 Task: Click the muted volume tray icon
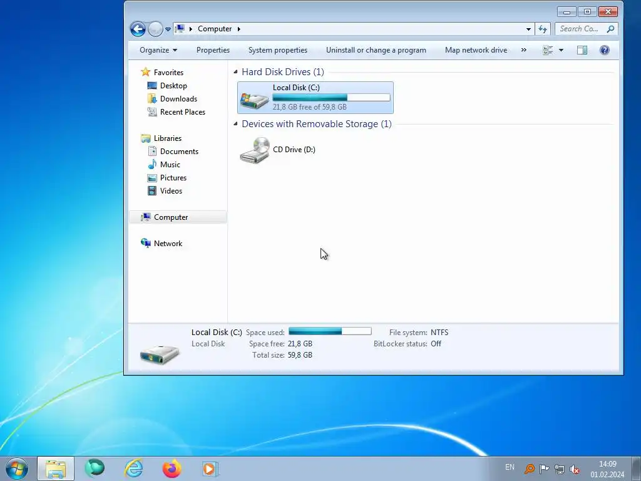click(x=575, y=469)
